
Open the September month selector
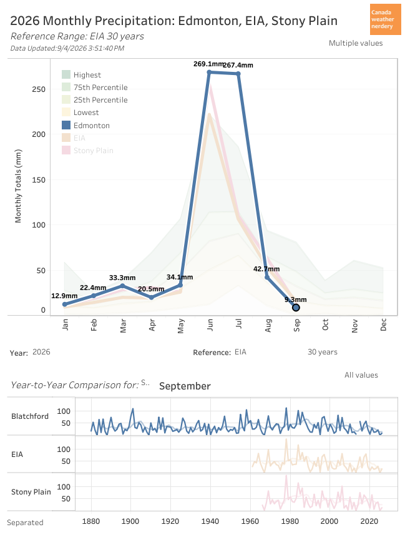tap(185, 386)
